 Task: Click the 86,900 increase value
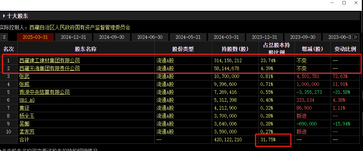click(x=304, y=108)
